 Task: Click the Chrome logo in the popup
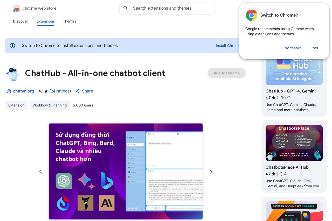pyautogui.click(x=251, y=15)
